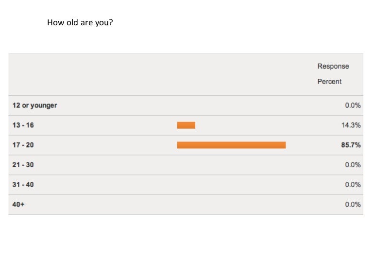Screen dimensions: 373x280
Task: Click the 0.0% value in the 21 - 30 row
Action: coord(353,165)
